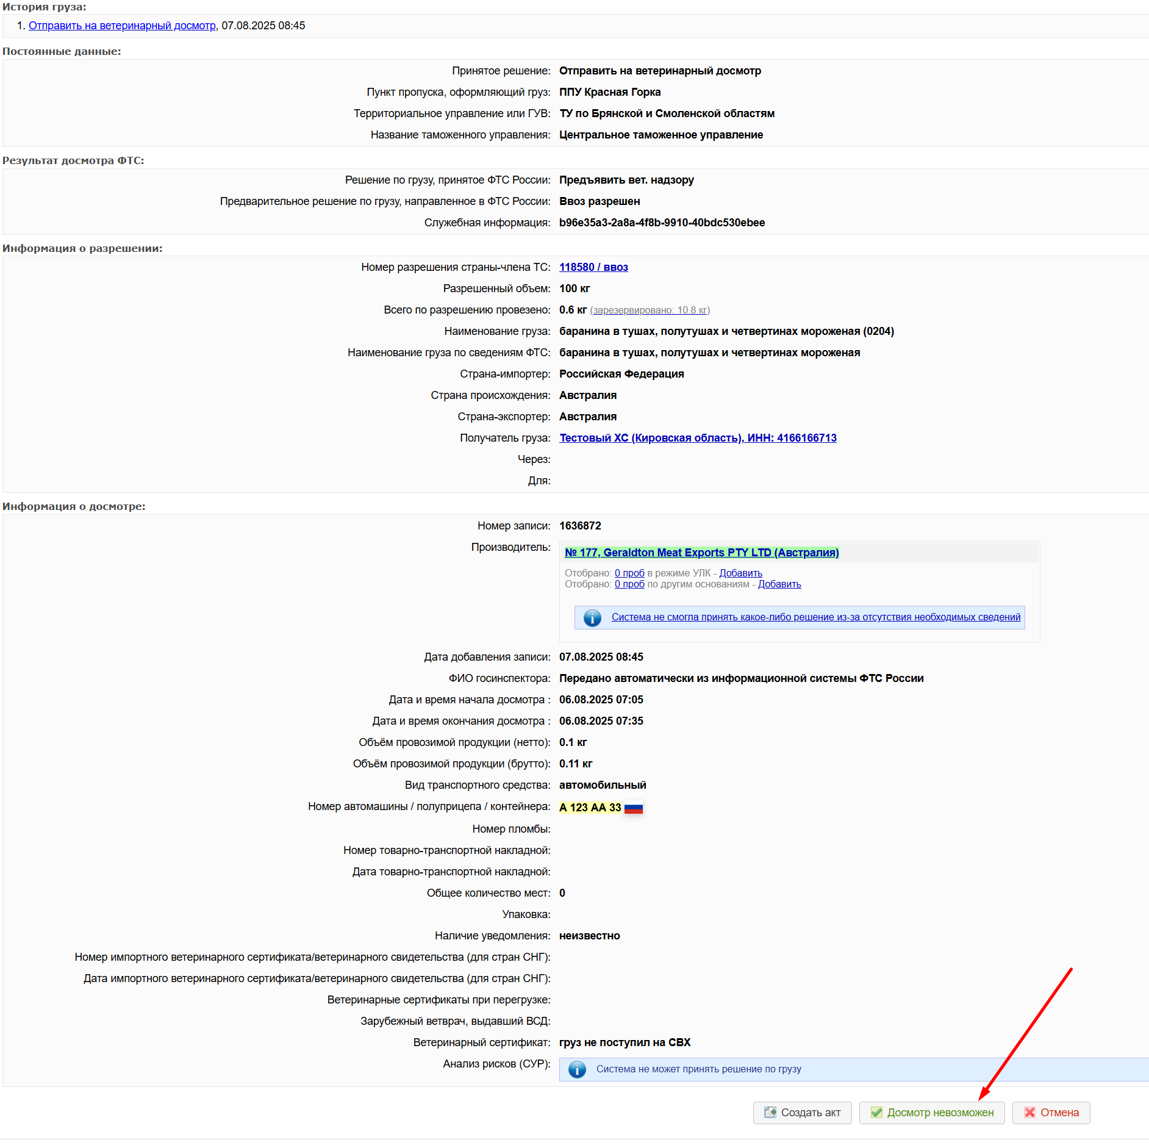The width and height of the screenshot is (1149, 1148).
Task: Click the Система не может принять решение banner
Action: [x=698, y=1069]
